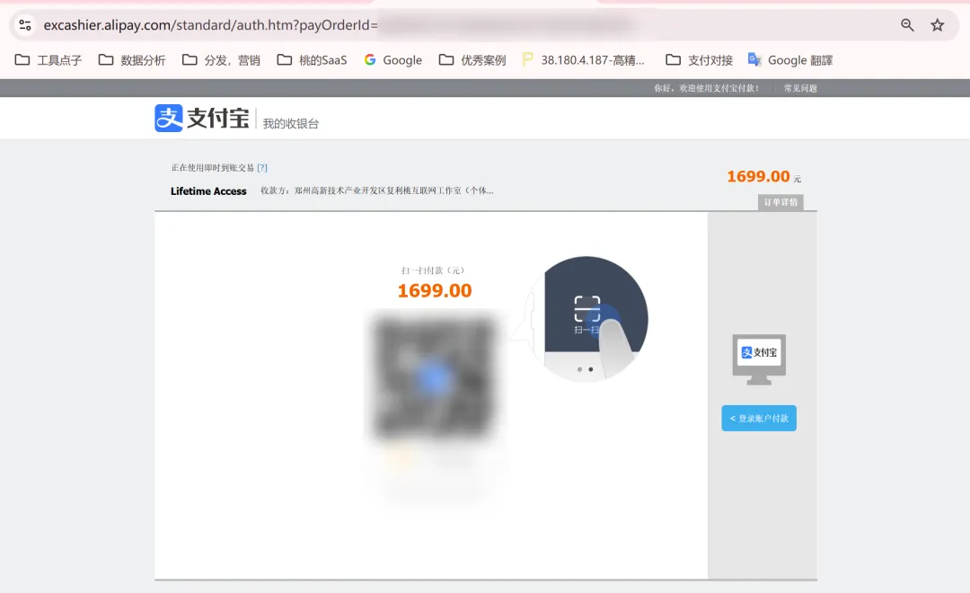Screen dimensions: 970x593
Task: Click the 常见问题 link
Action: pyautogui.click(x=800, y=88)
